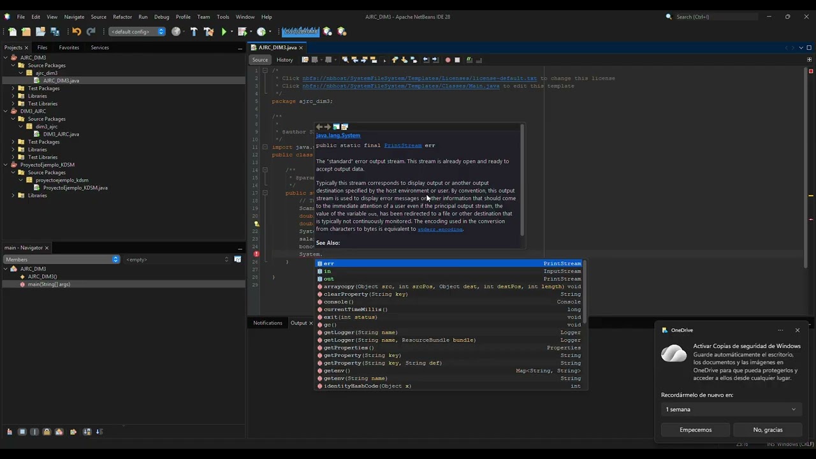Click the Clean and Build icon
This screenshot has width=816, height=459.
tap(208, 31)
